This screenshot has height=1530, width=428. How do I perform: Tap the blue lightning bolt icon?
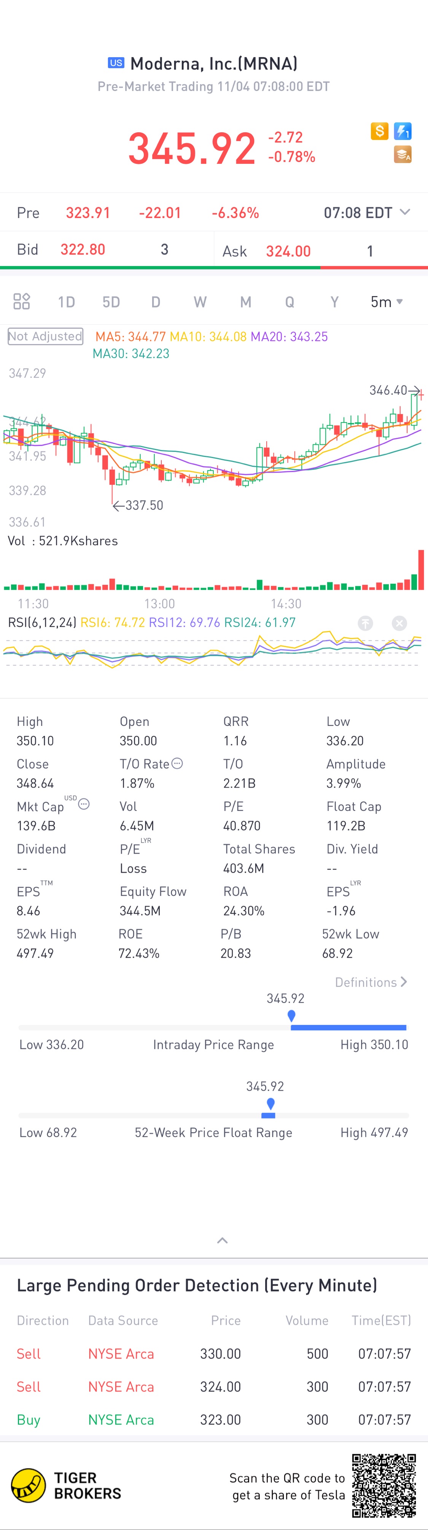tap(403, 131)
